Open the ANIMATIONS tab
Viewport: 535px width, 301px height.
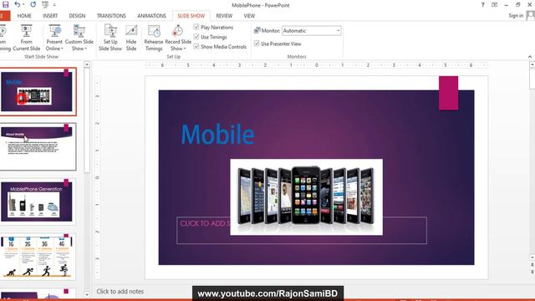pyautogui.click(x=151, y=16)
